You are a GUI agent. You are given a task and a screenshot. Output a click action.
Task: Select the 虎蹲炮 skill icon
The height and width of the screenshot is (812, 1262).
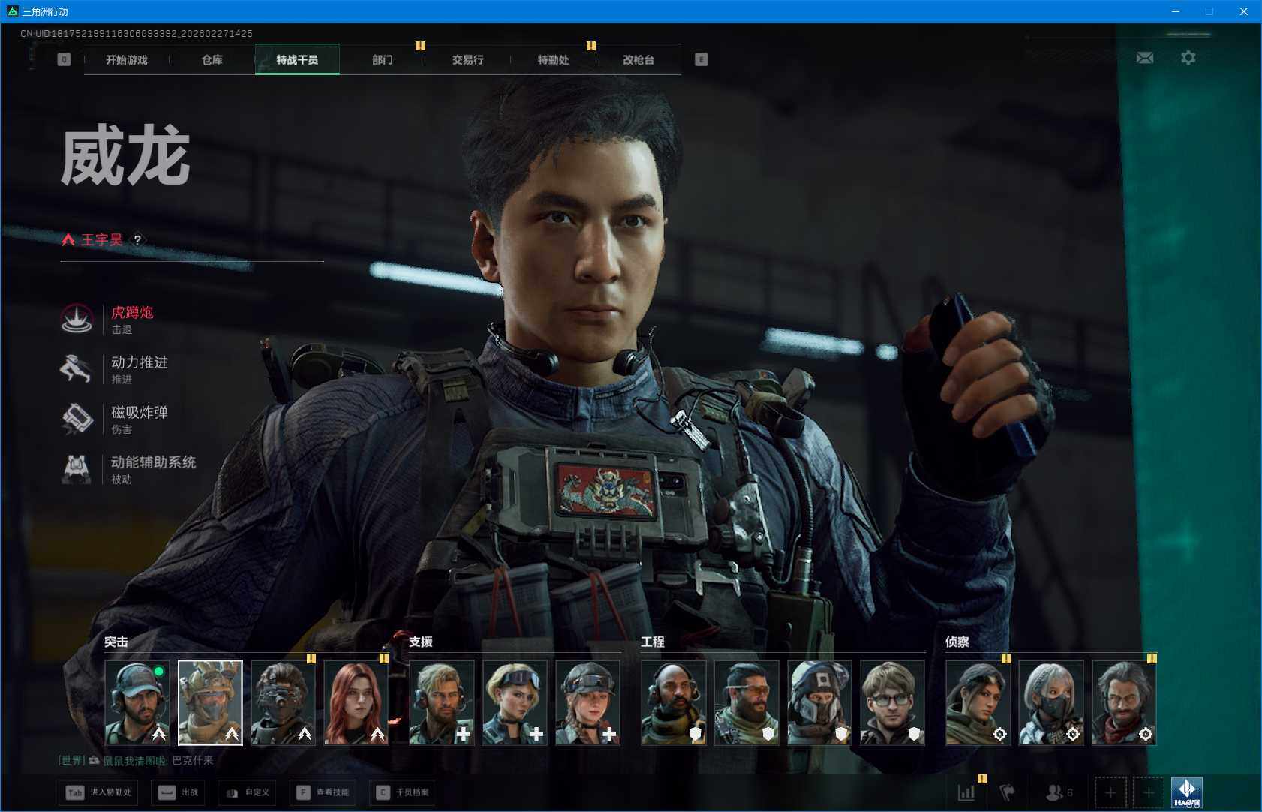(x=77, y=319)
